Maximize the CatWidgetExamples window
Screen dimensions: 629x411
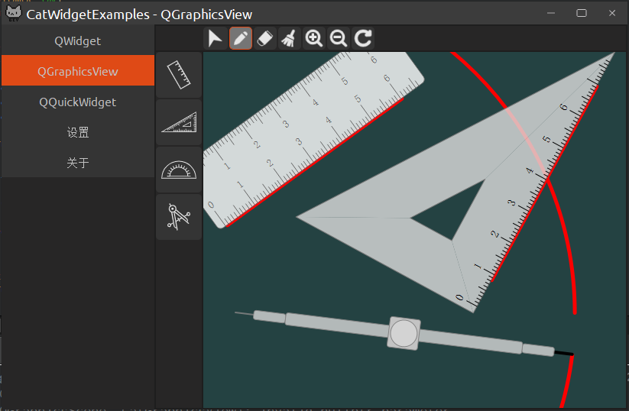tap(582, 13)
